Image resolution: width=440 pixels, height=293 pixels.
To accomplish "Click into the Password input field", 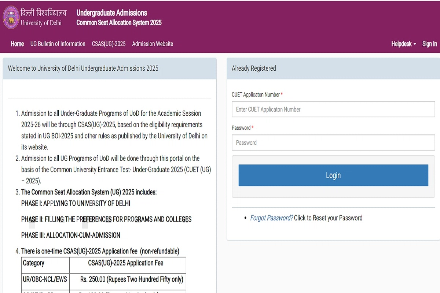I will [333, 143].
